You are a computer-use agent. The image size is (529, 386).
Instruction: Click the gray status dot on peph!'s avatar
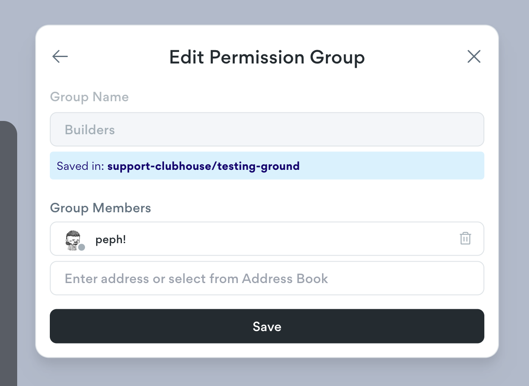tap(82, 247)
